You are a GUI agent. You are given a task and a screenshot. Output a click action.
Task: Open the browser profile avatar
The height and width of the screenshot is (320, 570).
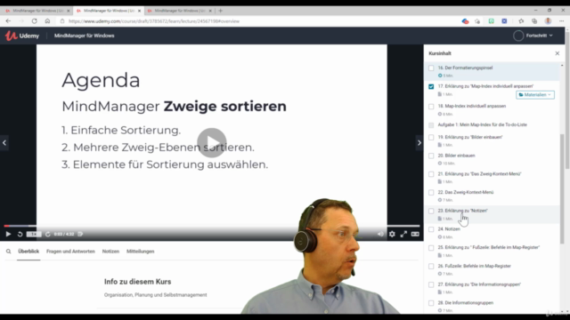tap(548, 21)
